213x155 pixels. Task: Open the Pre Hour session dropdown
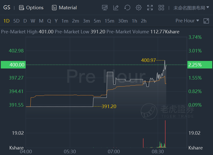tap(187, 21)
